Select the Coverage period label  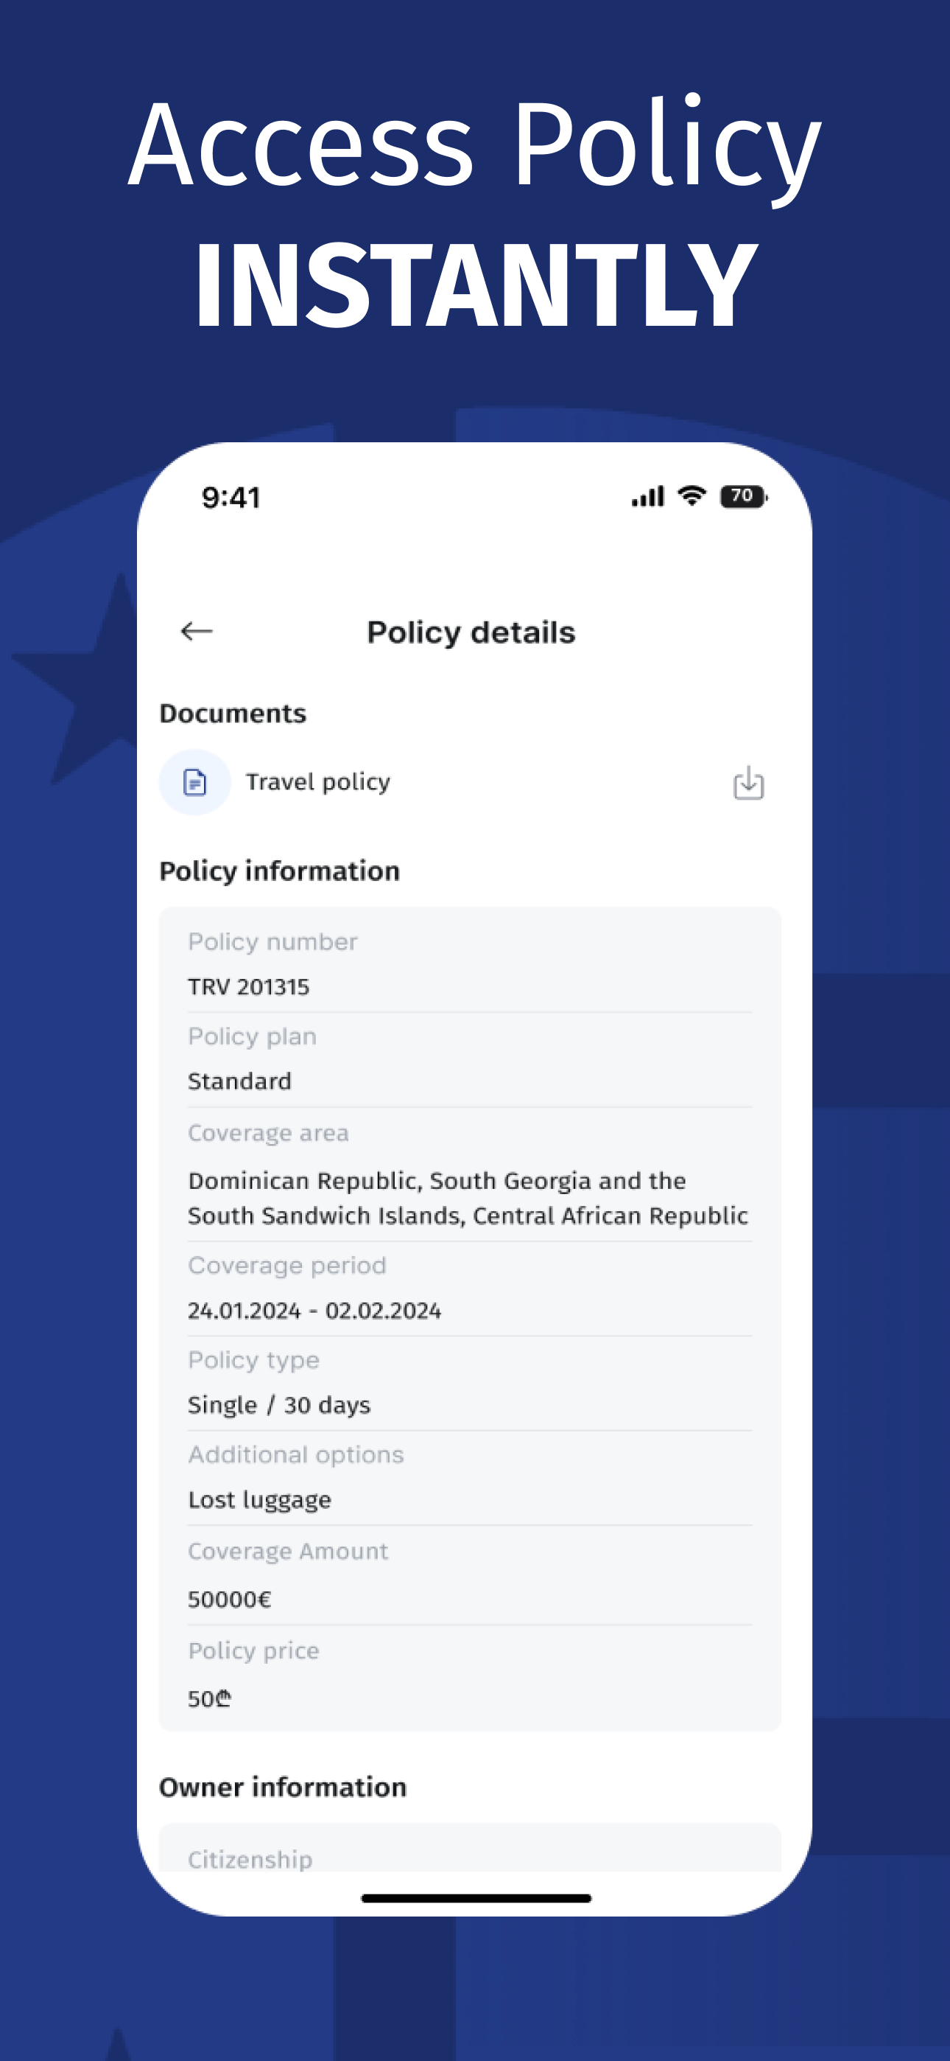(287, 1265)
